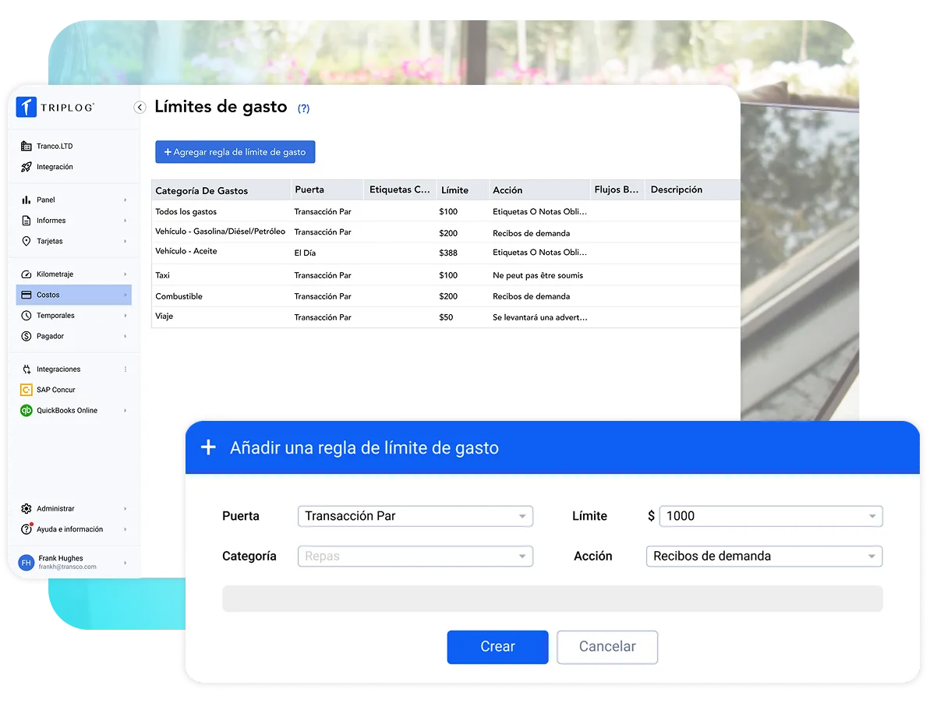Click the SAP Concur icon

click(x=27, y=390)
